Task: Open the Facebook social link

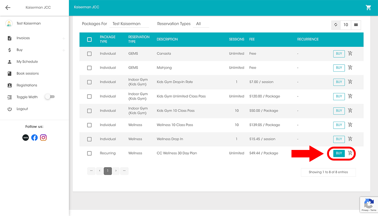Action: point(34,138)
